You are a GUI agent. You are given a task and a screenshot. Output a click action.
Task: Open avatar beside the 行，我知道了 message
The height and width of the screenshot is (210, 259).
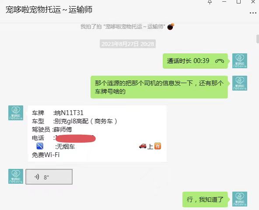click(x=240, y=199)
